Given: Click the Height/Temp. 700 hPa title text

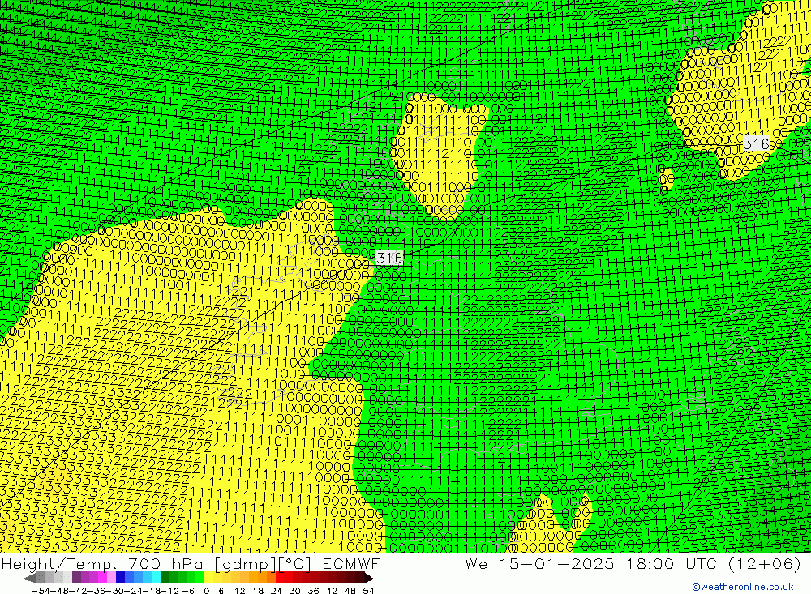Looking at the screenshot, I should pos(102,563).
